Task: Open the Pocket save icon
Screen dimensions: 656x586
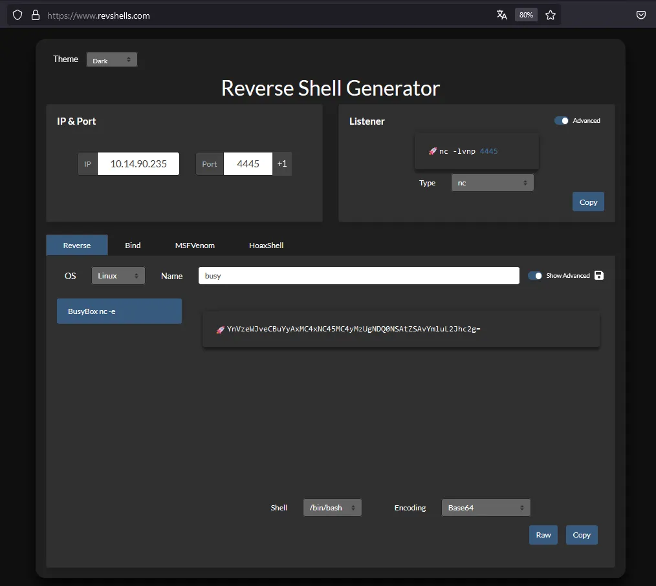Action: point(641,16)
